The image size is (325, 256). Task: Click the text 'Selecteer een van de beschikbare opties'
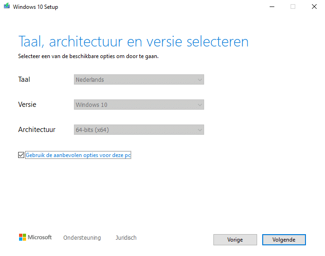click(66, 56)
